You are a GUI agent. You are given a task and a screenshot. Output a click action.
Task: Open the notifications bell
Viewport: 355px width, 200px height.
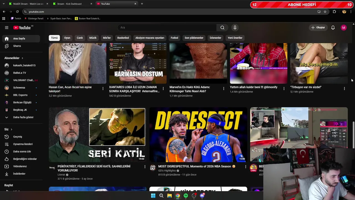333,27
